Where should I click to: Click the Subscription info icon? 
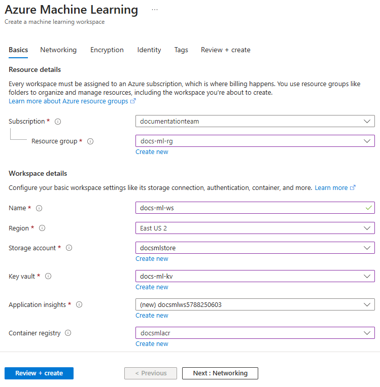pyautogui.click(x=58, y=122)
